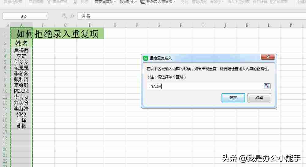Click the =$A:$A range input field

(x=205, y=86)
